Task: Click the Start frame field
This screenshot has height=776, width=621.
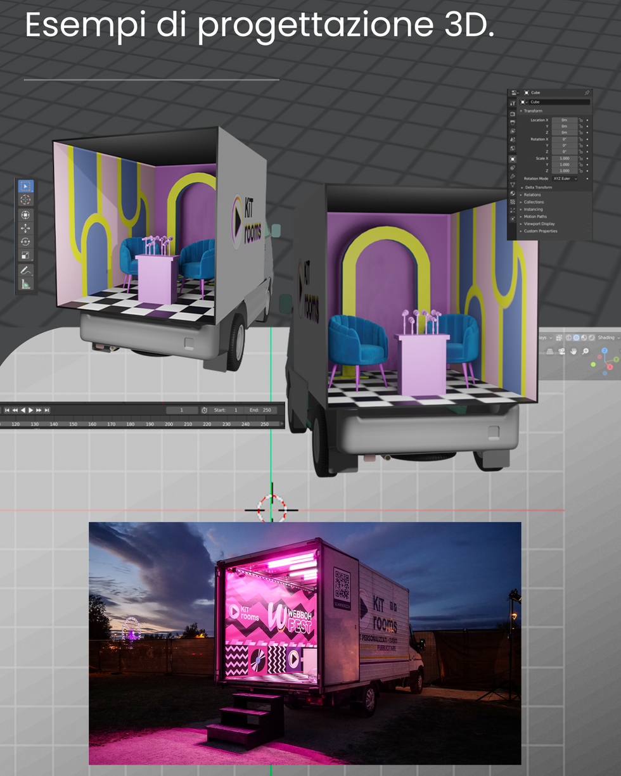Action: (x=227, y=410)
